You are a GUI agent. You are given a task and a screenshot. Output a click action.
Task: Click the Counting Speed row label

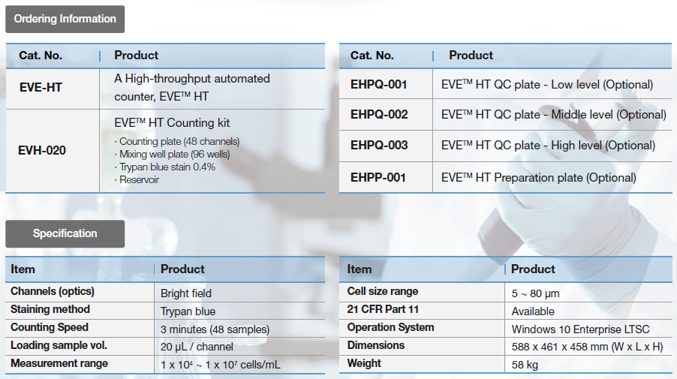(50, 327)
